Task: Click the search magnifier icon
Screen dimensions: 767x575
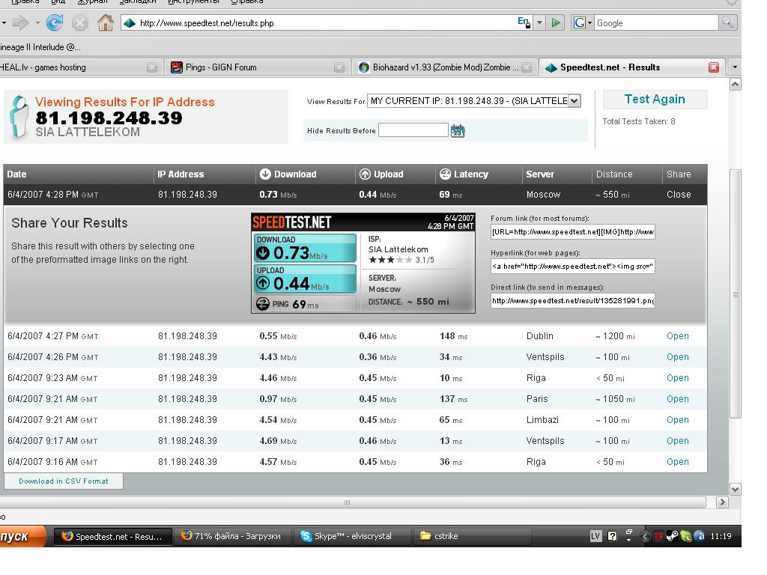Action: [x=727, y=23]
